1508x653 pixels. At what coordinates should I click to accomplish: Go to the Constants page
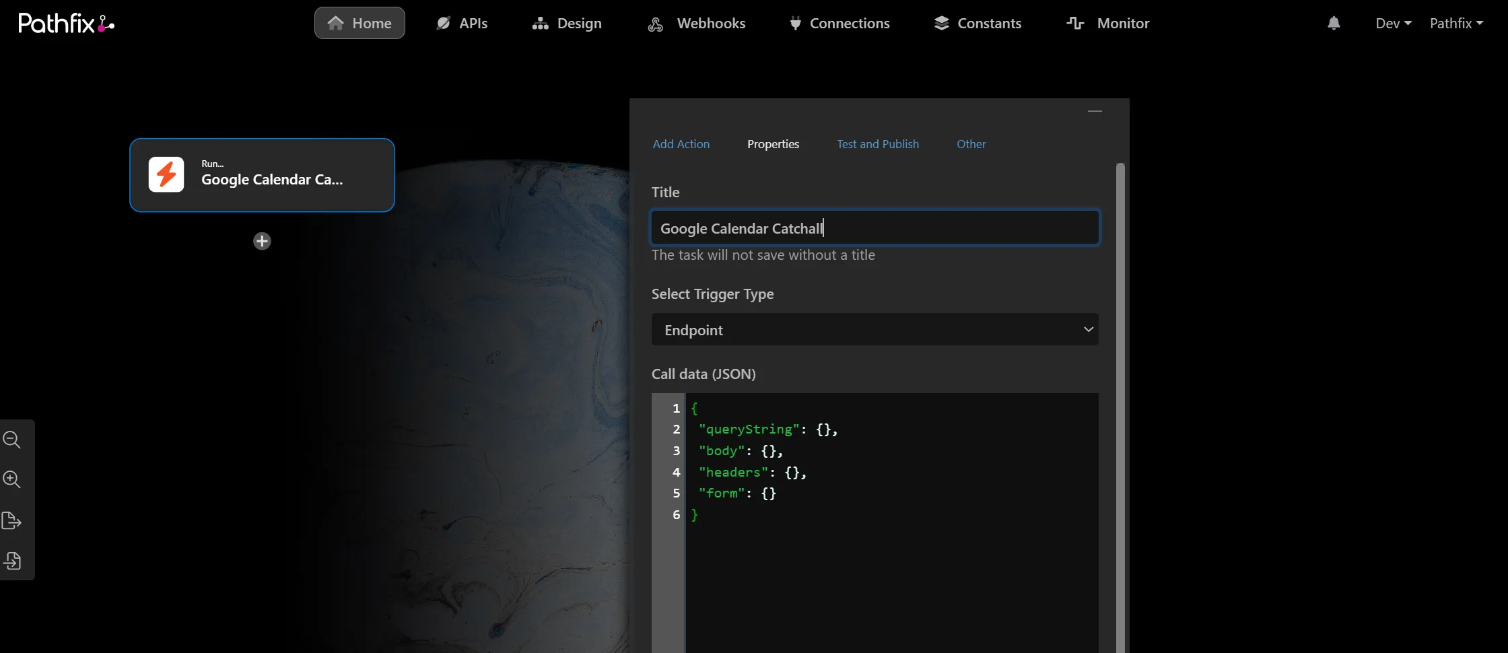(x=978, y=23)
